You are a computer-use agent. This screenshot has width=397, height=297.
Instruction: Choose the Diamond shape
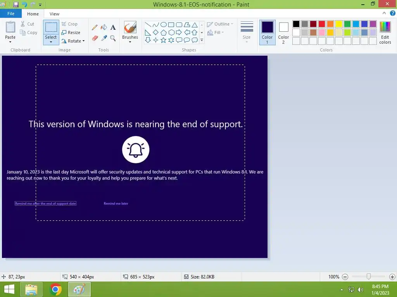click(x=156, y=32)
